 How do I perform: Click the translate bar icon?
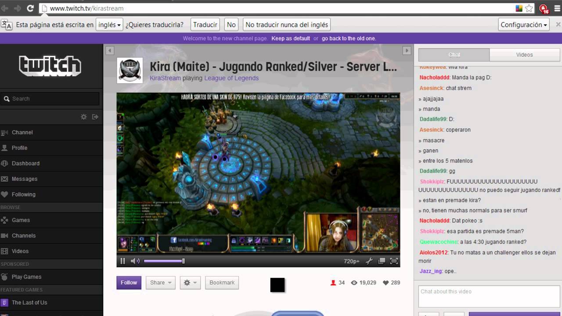(x=7, y=25)
